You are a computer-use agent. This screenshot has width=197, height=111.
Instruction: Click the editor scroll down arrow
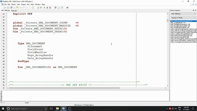tap(167, 86)
